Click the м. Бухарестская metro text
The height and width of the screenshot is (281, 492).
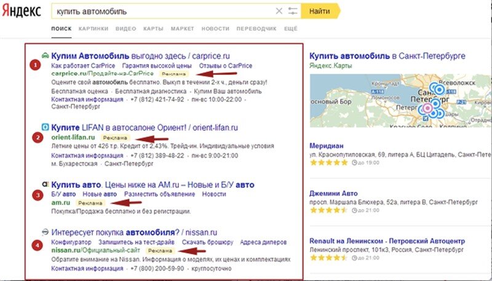pyautogui.click(x=74, y=164)
